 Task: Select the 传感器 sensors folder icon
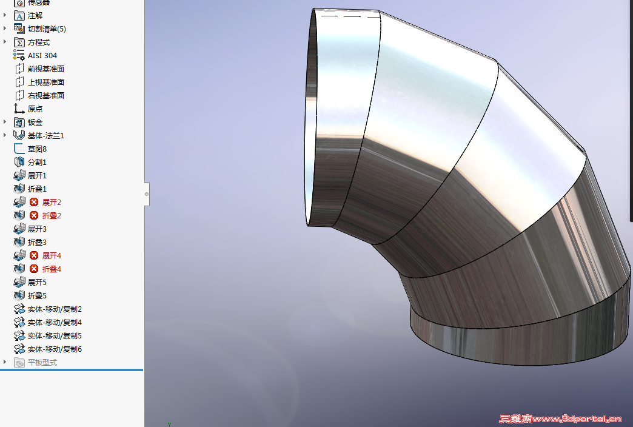(x=19, y=3)
